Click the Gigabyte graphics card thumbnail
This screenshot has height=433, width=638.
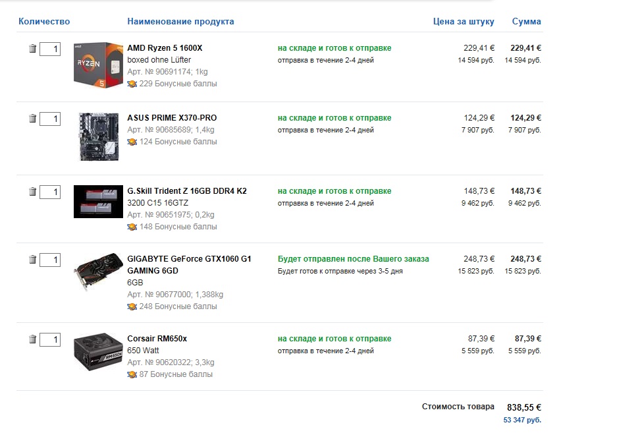[98, 271]
